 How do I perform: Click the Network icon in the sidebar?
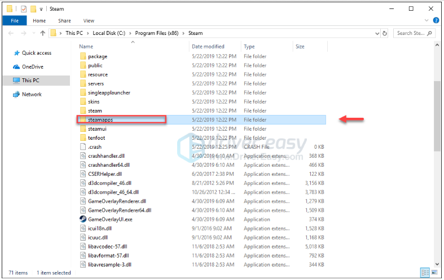(16, 95)
